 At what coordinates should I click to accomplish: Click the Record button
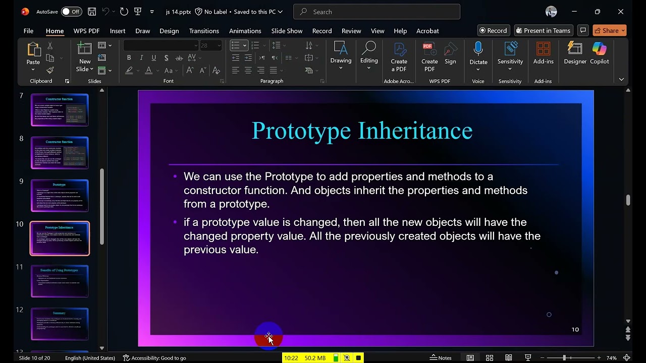tap(493, 31)
